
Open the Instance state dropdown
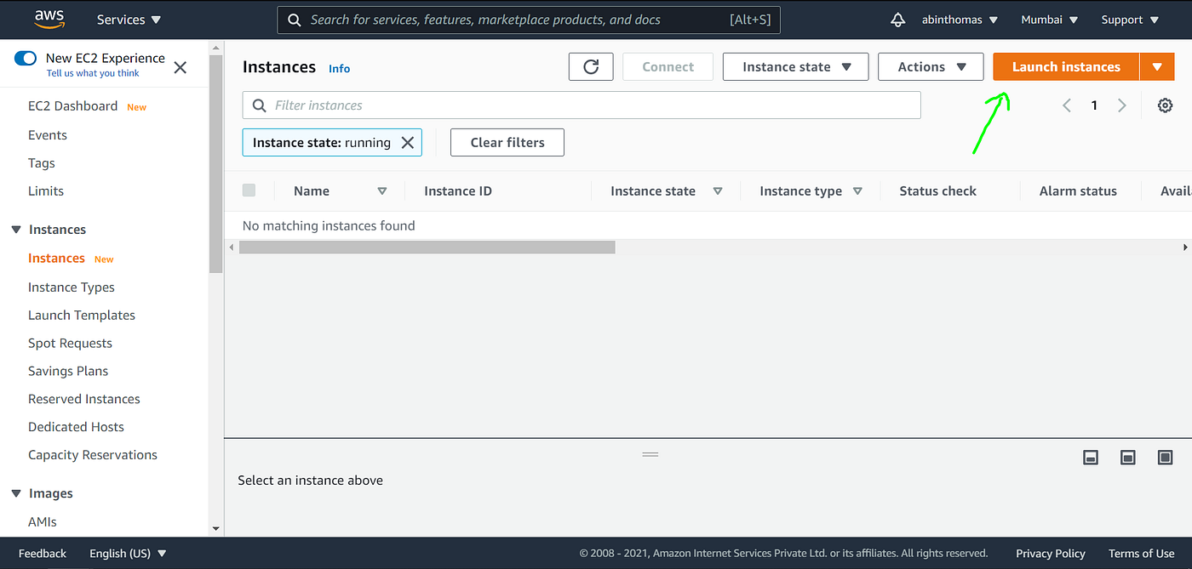[794, 66]
